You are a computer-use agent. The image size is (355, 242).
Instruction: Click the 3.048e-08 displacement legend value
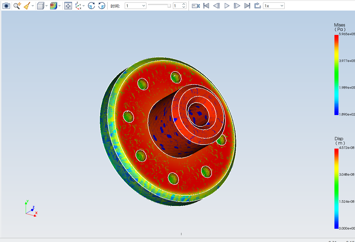[347, 174]
